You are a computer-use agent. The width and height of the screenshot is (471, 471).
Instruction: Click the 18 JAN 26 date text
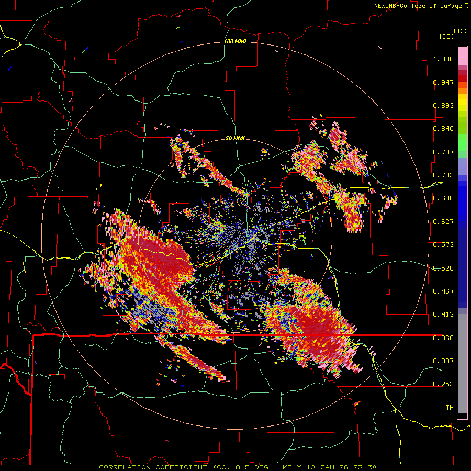[328, 467]
